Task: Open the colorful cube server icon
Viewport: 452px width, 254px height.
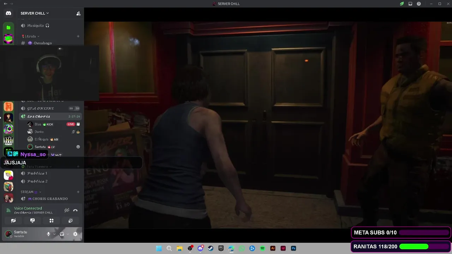Action: click(x=8, y=186)
